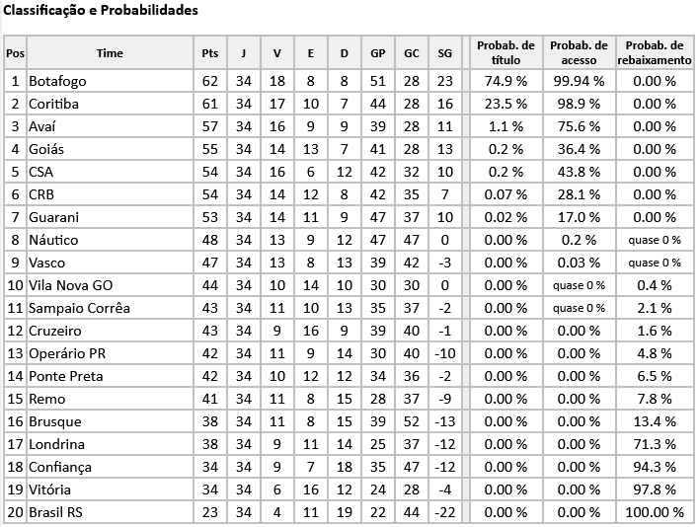Viewport: 699px width, 527px height.
Task: Click the Vasco team name
Action: coord(47,263)
